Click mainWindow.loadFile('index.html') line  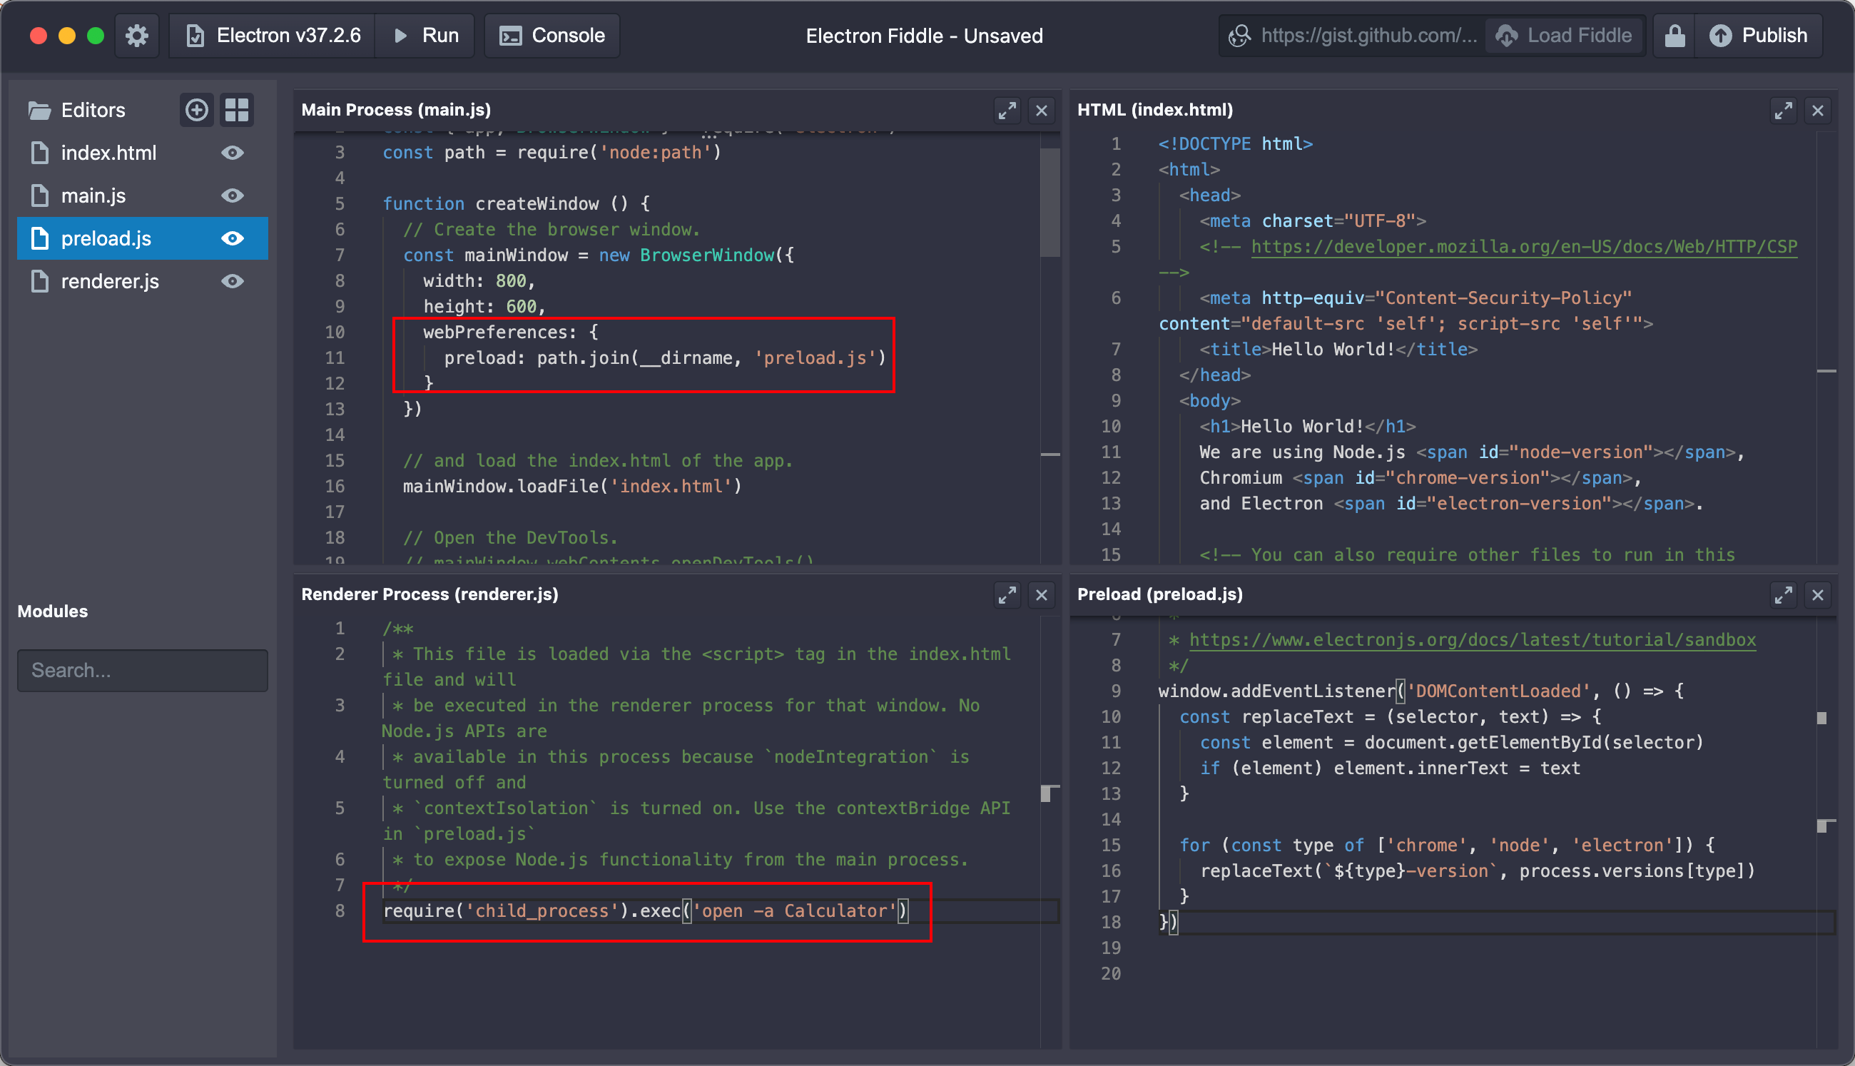571,486
